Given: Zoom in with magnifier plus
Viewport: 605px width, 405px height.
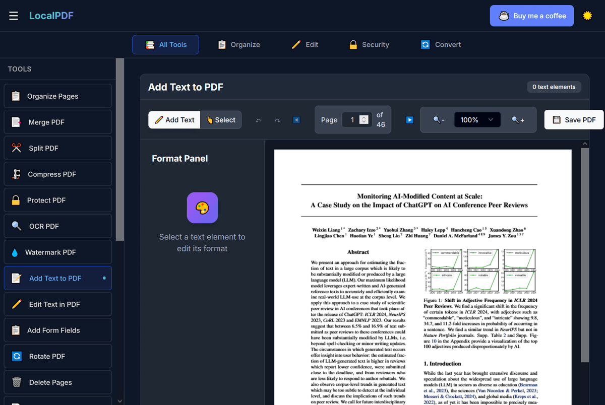Looking at the screenshot, I should tap(518, 120).
